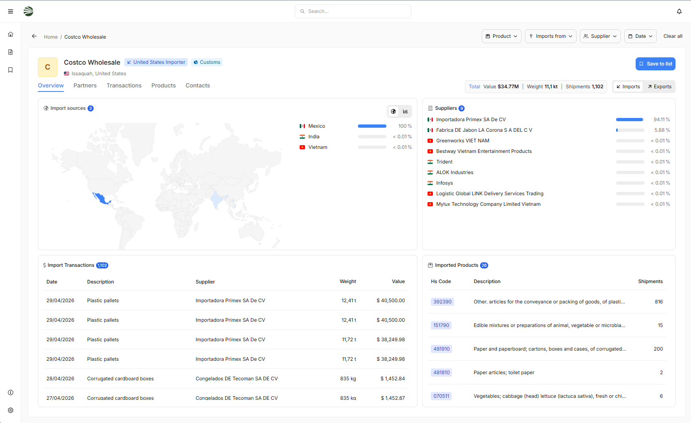Screen dimensions: 691x423
Task: Focus the Search input field
Action: [353, 11]
